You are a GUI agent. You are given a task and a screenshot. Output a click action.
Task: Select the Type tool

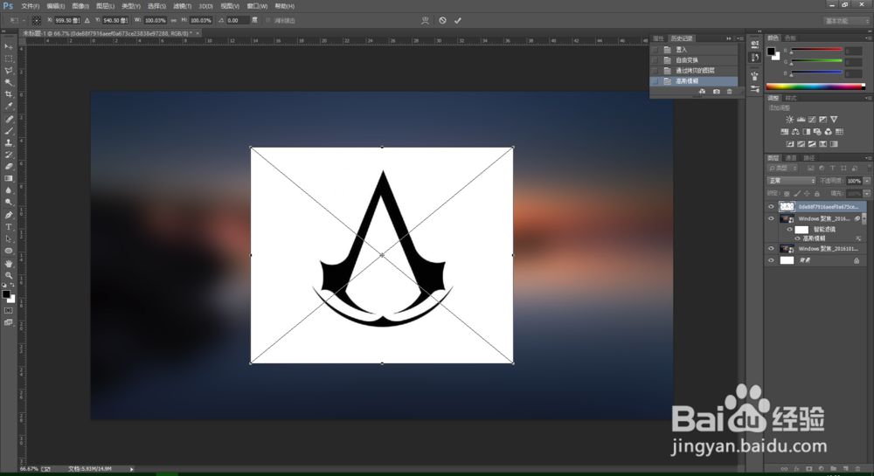[9, 227]
